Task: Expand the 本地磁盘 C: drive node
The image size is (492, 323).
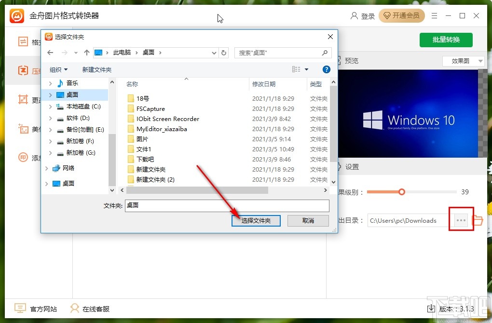Action: (51, 107)
